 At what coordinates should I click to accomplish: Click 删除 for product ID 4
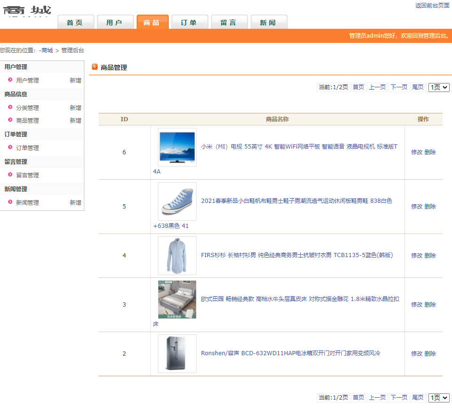click(x=430, y=256)
